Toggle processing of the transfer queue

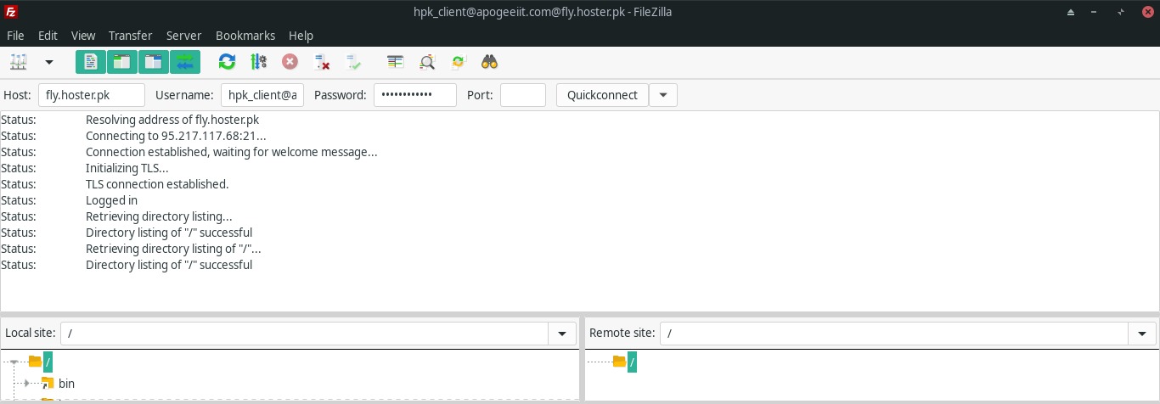[259, 62]
